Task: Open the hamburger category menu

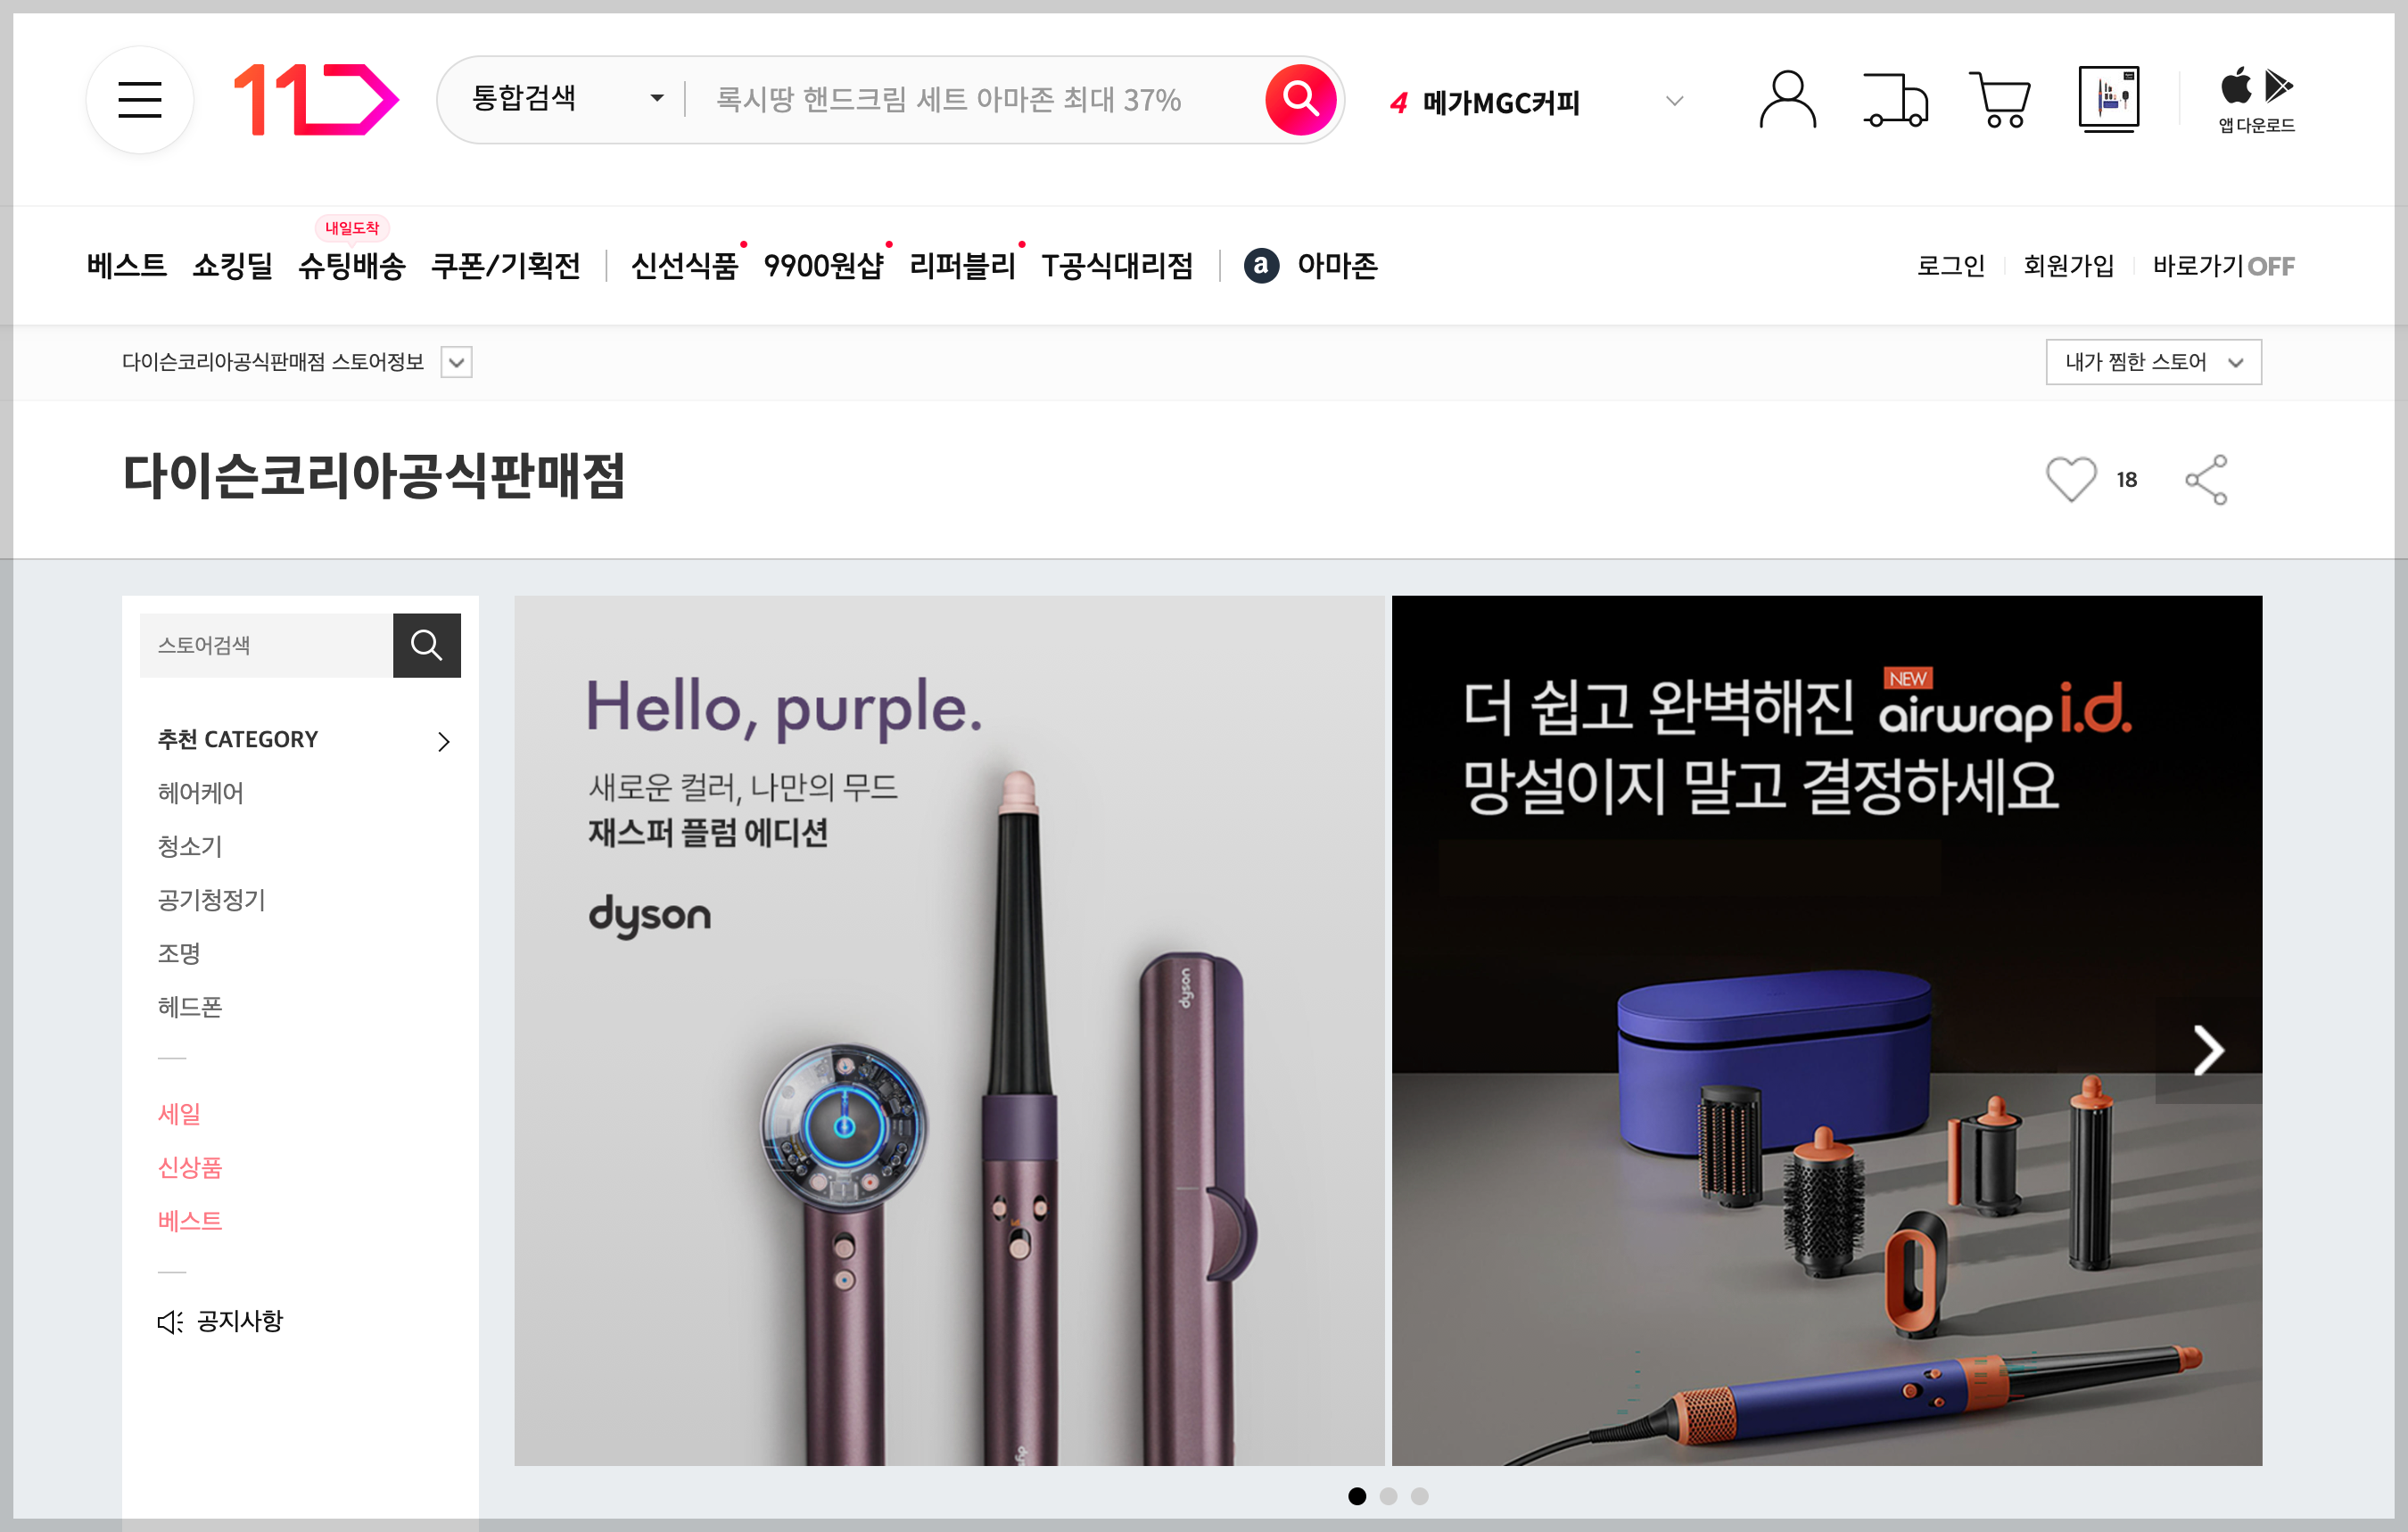Action: pos(140,99)
